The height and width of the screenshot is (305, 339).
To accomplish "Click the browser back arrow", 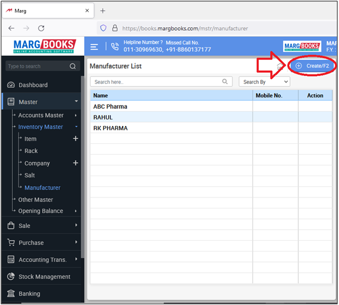I will [11, 28].
